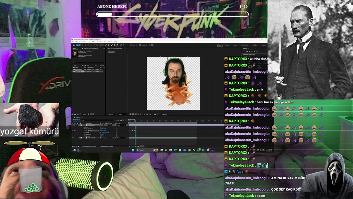Click the After Effects taskbar icon
Image resolution: width=353 pixels, height=199 pixels.
pos(212,150)
